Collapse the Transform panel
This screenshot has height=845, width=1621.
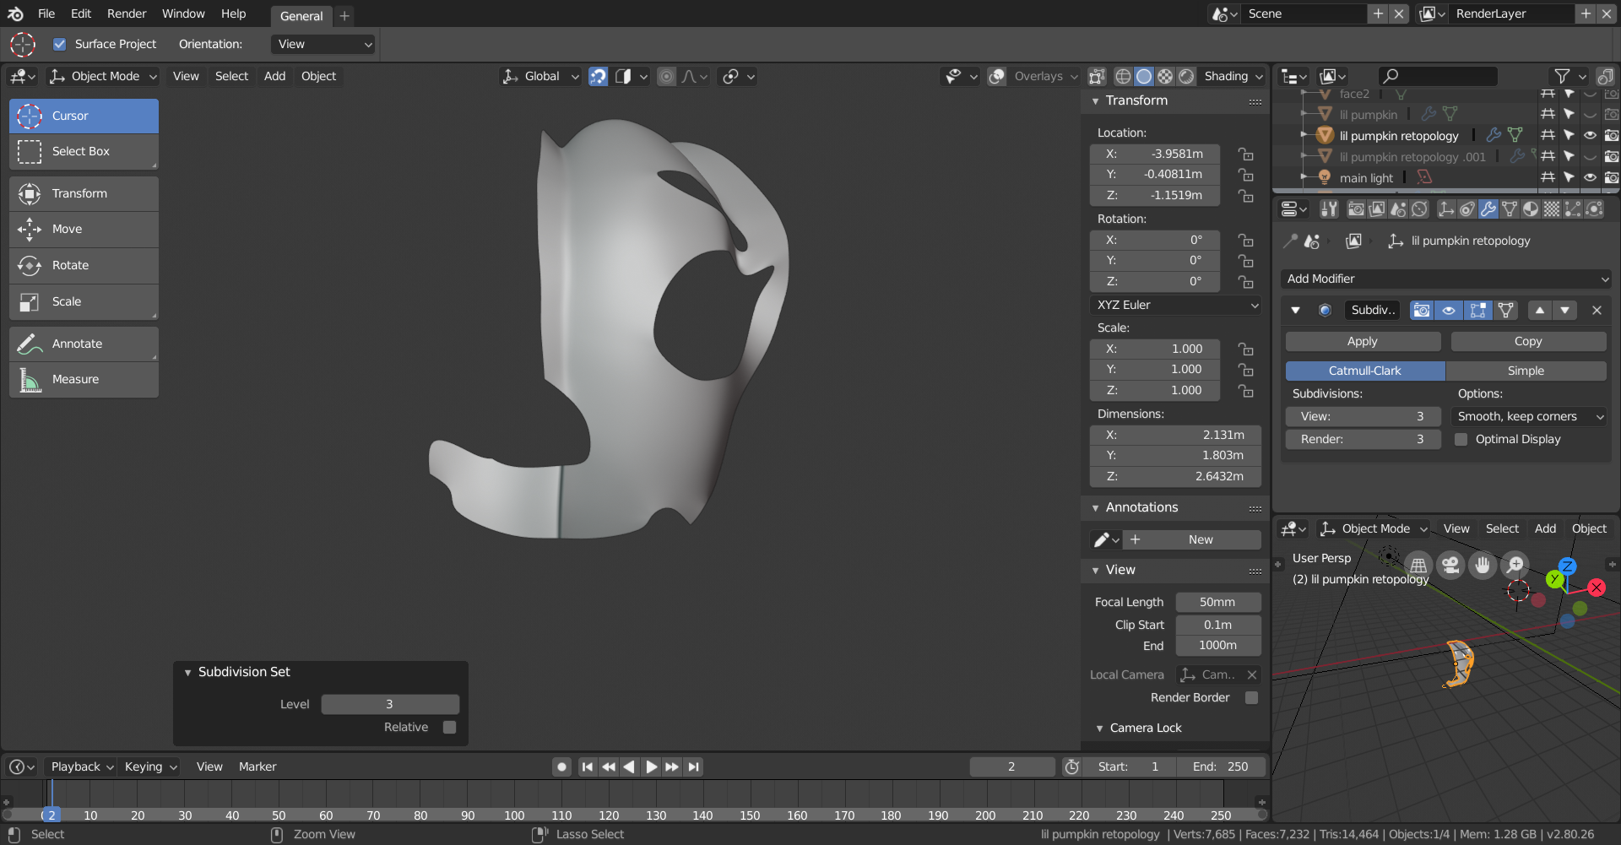tap(1096, 100)
